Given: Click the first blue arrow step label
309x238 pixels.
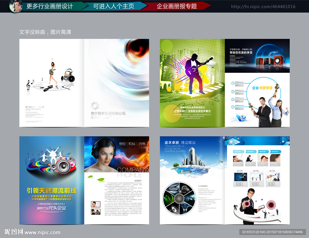Looking at the screenshot, I should (x=238, y=151).
